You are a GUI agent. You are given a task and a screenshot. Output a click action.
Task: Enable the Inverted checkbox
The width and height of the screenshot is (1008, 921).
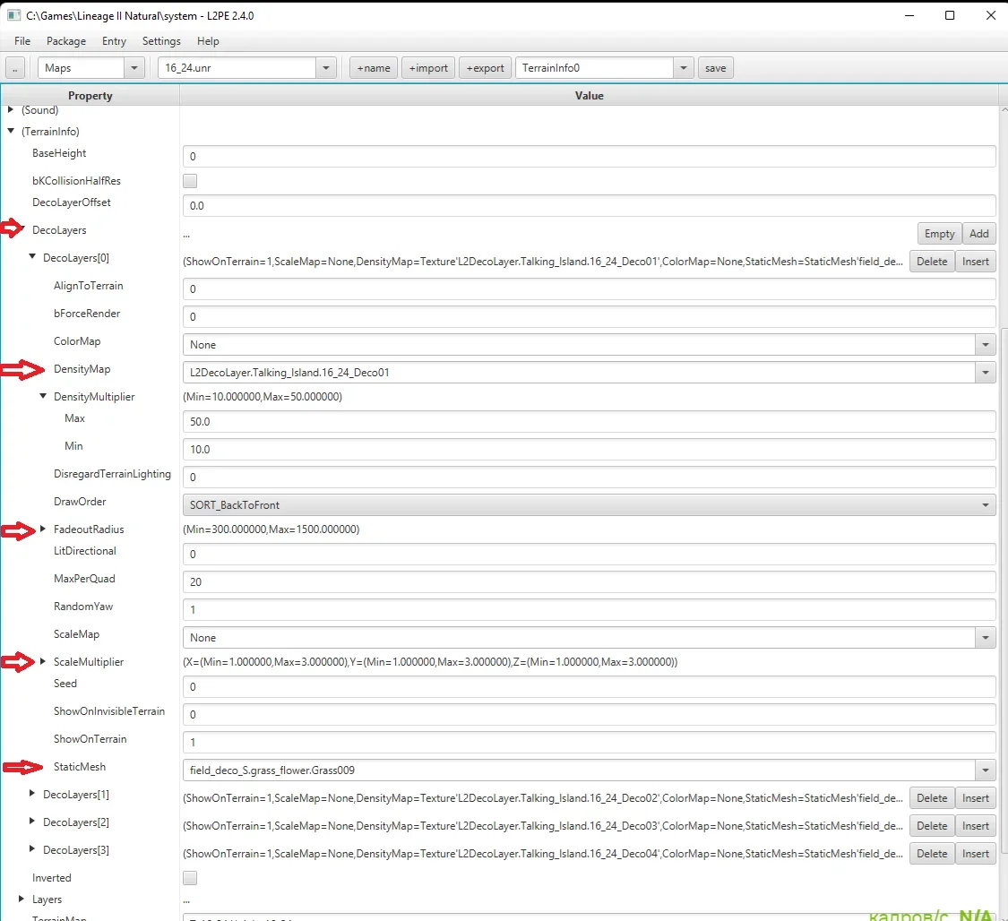pyautogui.click(x=190, y=878)
